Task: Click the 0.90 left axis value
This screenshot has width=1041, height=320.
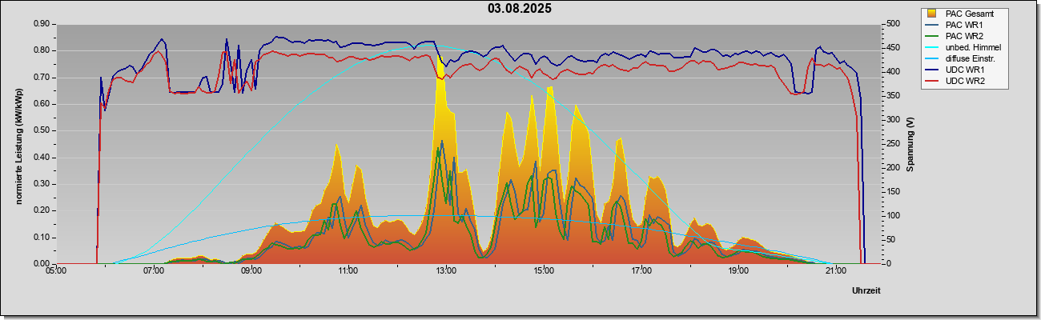Action: tap(42, 24)
